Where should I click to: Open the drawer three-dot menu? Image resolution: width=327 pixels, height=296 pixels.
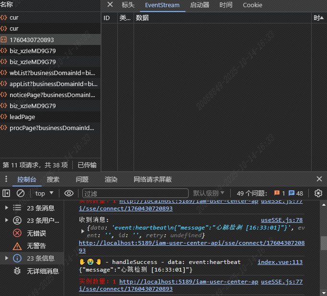(x=6, y=179)
